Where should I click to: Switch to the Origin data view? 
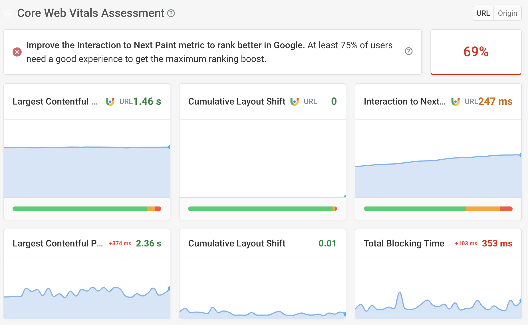click(x=507, y=13)
